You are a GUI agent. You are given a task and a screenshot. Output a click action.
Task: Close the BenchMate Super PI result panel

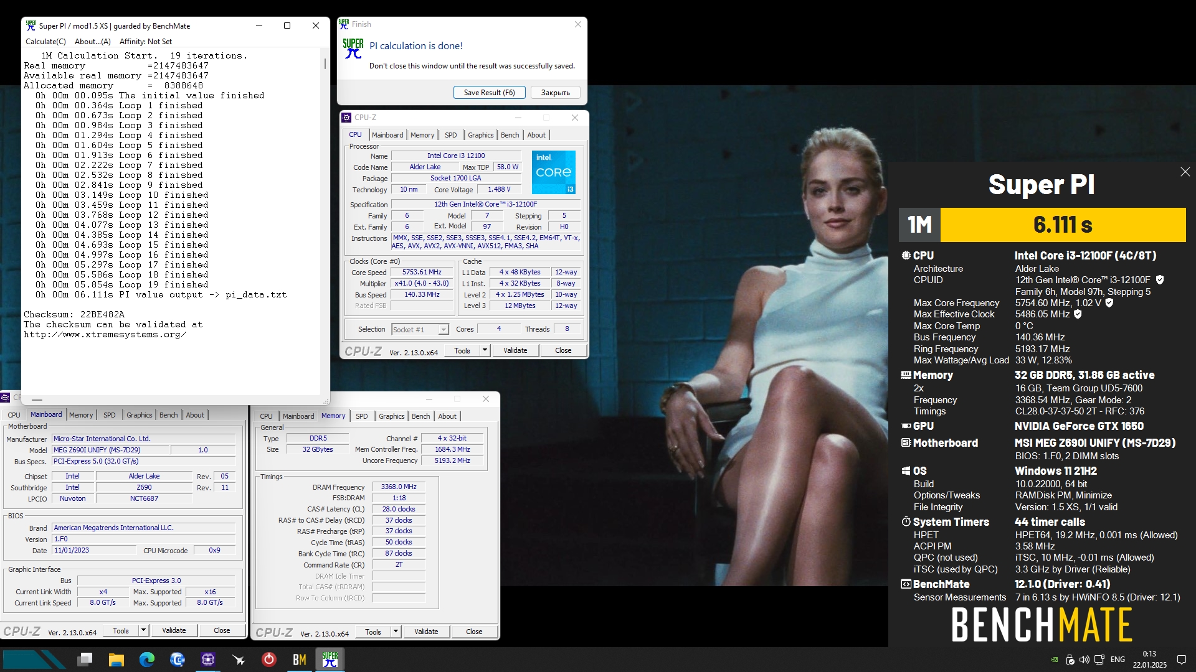pyautogui.click(x=1185, y=172)
